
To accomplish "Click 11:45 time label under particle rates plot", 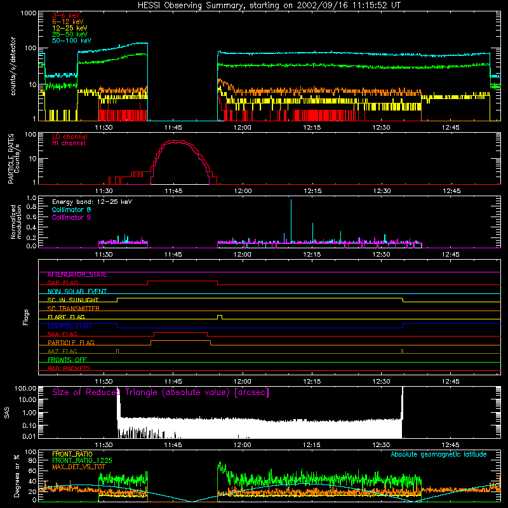I will 173,191.
